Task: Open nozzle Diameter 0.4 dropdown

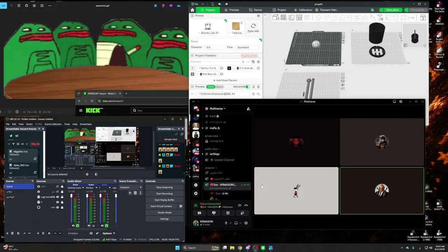Action: tap(214, 47)
